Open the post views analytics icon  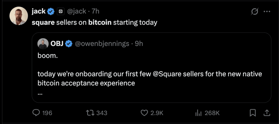(x=198, y=113)
